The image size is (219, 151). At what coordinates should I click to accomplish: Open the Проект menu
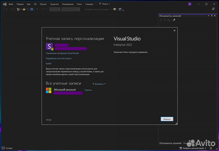(43, 4)
